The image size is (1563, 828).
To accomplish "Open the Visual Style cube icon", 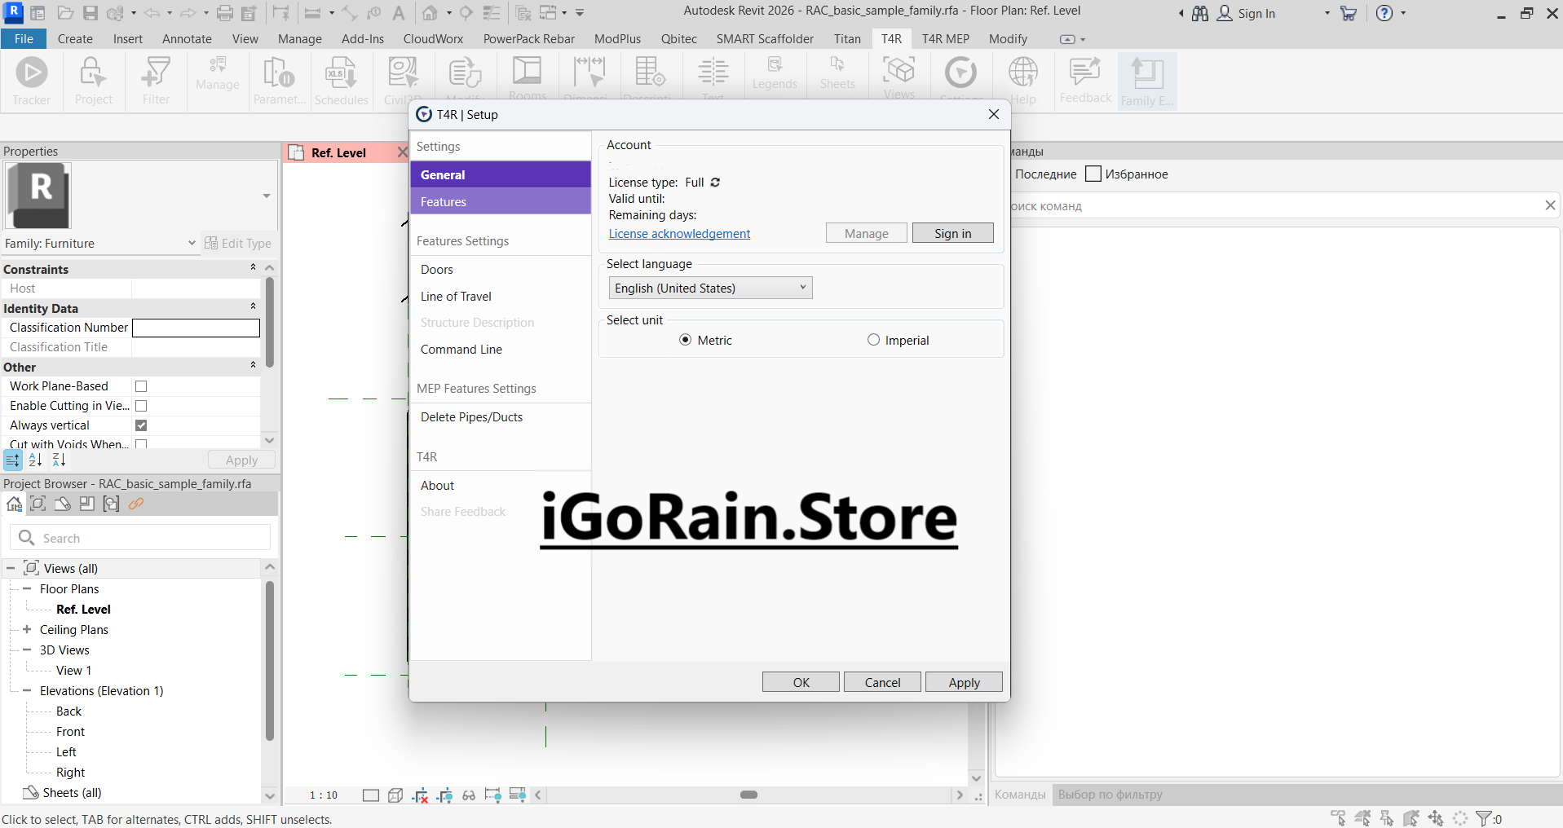I will coord(395,795).
